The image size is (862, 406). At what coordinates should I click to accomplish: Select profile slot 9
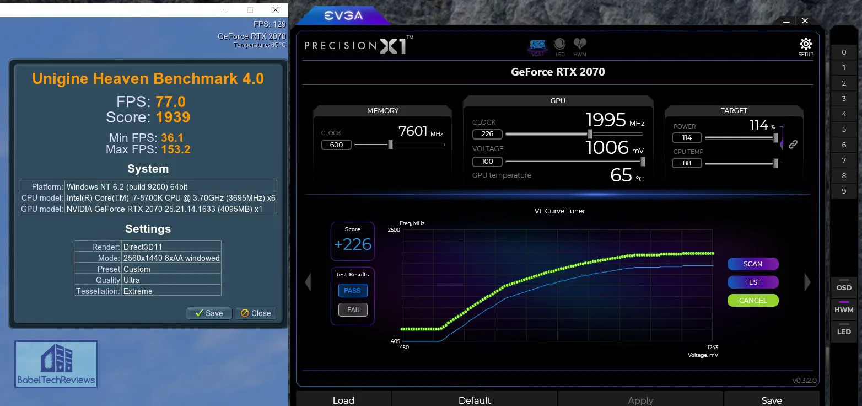844,191
